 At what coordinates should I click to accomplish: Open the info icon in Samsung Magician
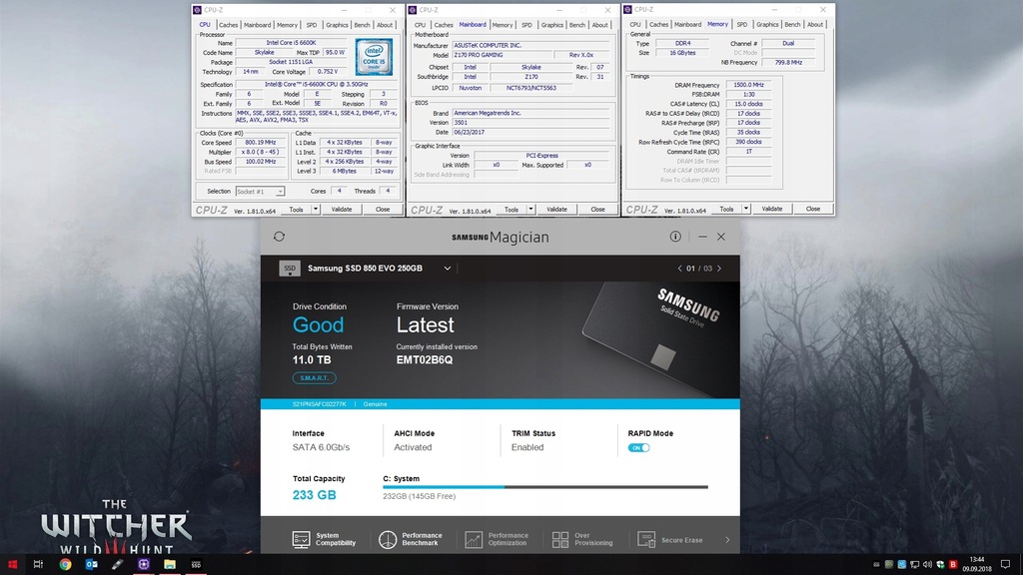675,237
